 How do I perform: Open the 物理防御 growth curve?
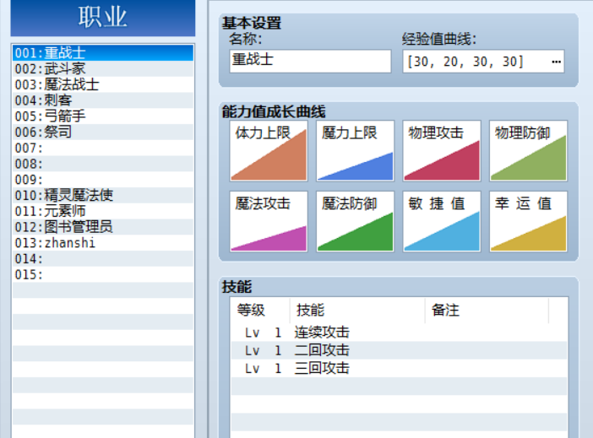click(528, 151)
